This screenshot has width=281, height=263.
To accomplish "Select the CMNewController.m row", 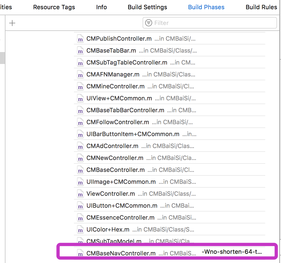I will [x=170, y=158].
